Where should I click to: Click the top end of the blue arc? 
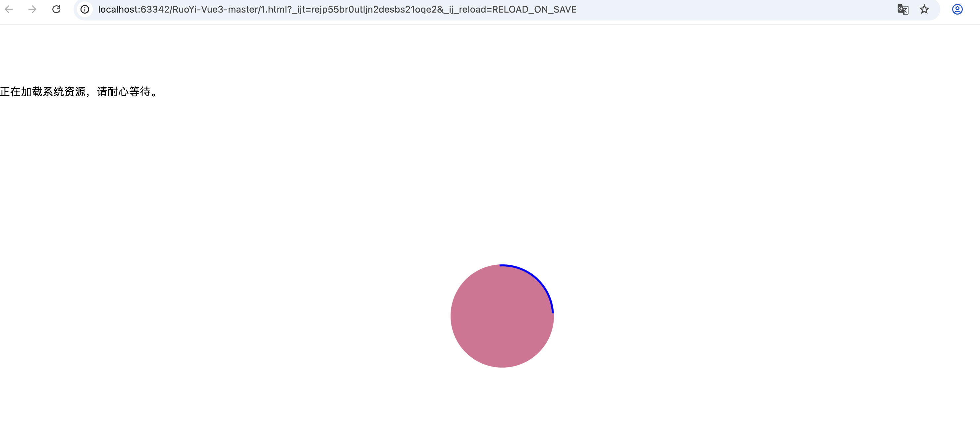coord(501,265)
